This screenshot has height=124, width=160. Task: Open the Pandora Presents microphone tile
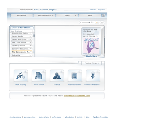coord(93,75)
